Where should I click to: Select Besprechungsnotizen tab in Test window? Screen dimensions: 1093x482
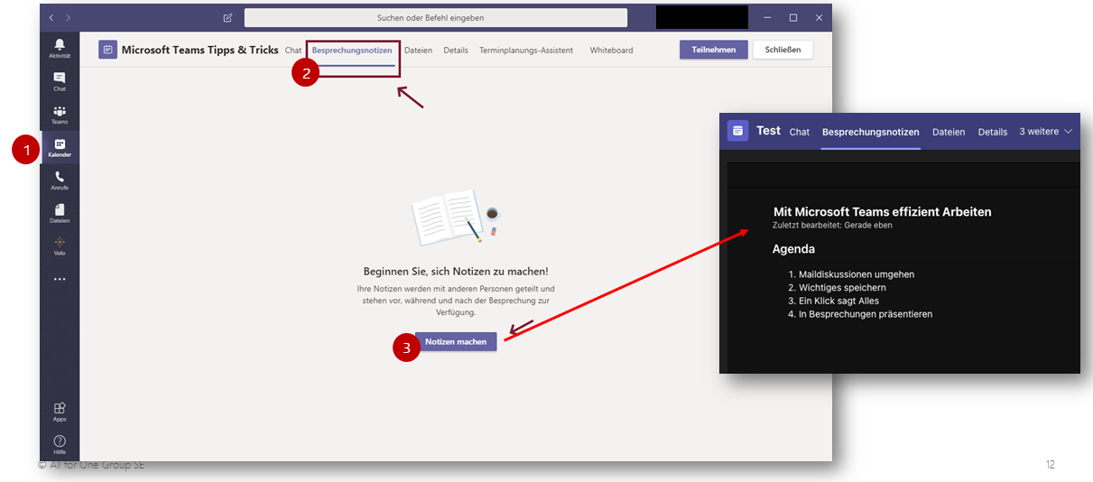(x=870, y=132)
